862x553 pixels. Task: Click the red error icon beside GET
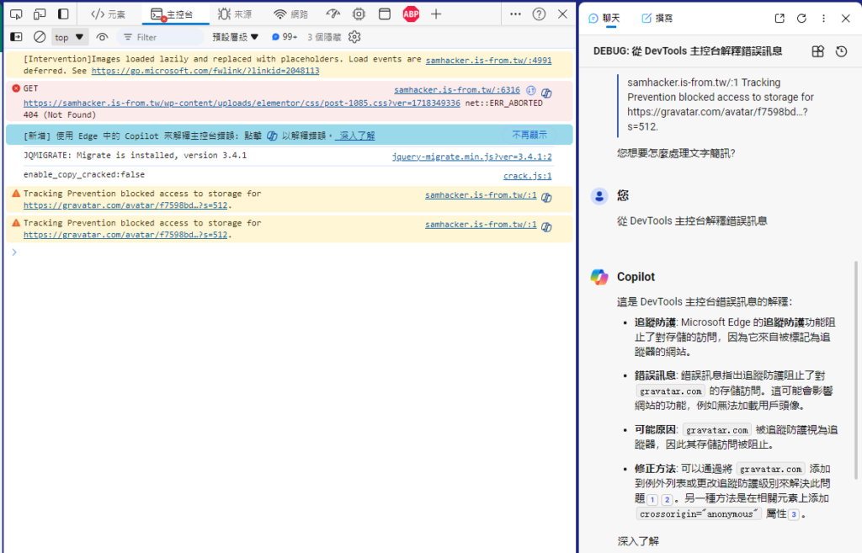coord(16,88)
